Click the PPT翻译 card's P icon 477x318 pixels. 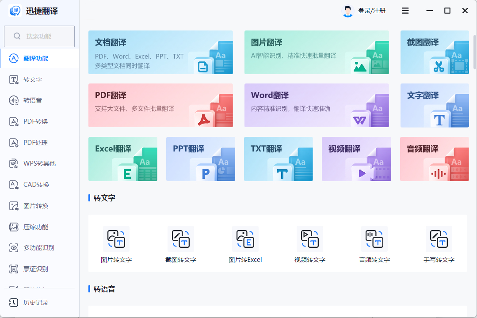click(x=206, y=174)
